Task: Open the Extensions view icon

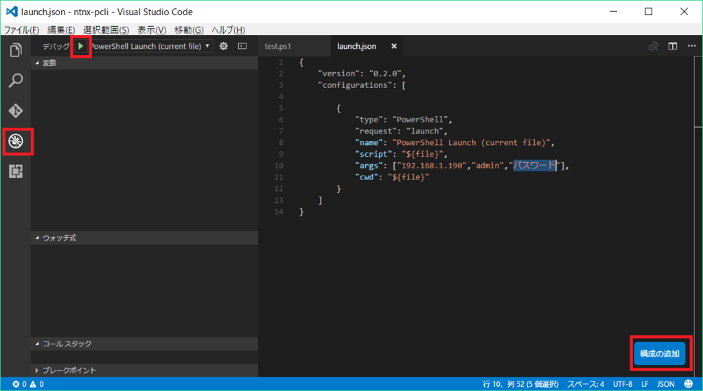Action: point(16,171)
